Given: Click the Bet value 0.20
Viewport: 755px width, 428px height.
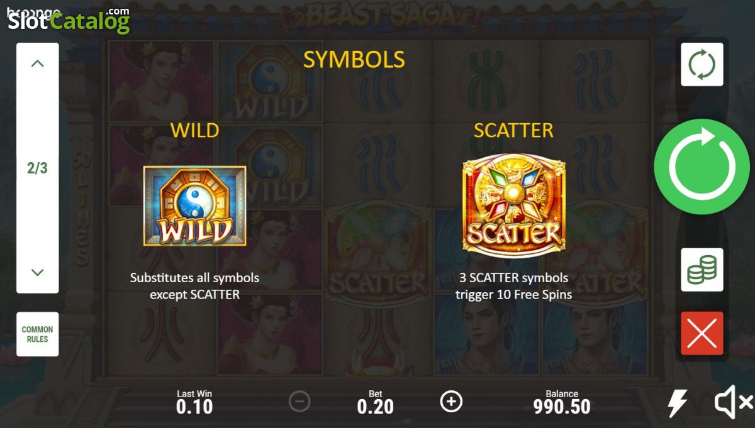Looking at the screenshot, I should (376, 407).
